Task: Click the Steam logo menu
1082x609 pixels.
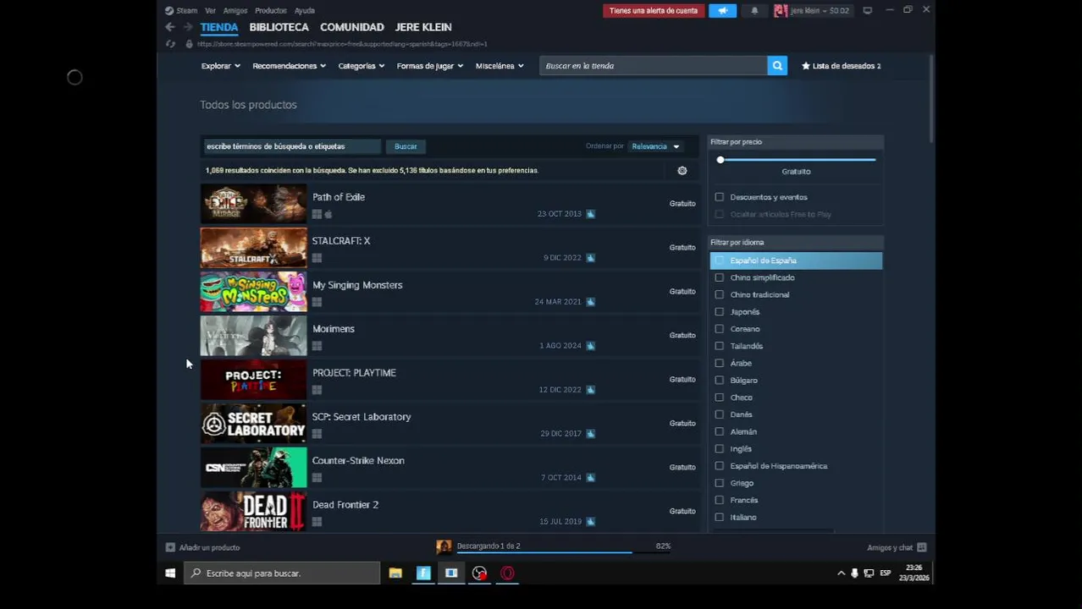Action: (180, 11)
